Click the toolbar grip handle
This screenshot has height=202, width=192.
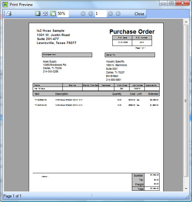(4, 14)
